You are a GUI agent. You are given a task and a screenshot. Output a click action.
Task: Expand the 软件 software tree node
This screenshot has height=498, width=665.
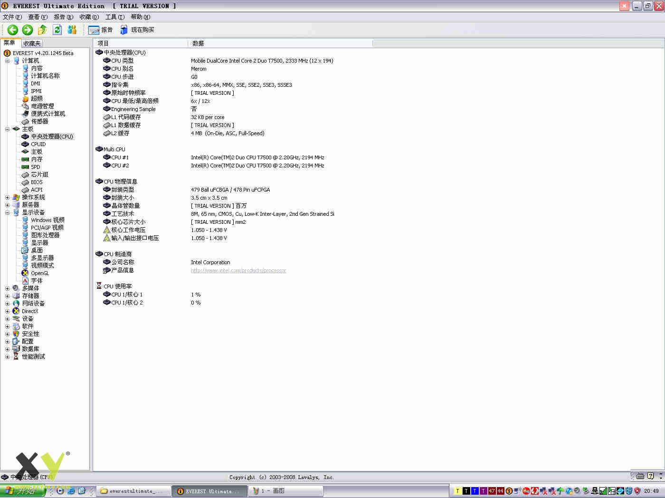click(7, 326)
